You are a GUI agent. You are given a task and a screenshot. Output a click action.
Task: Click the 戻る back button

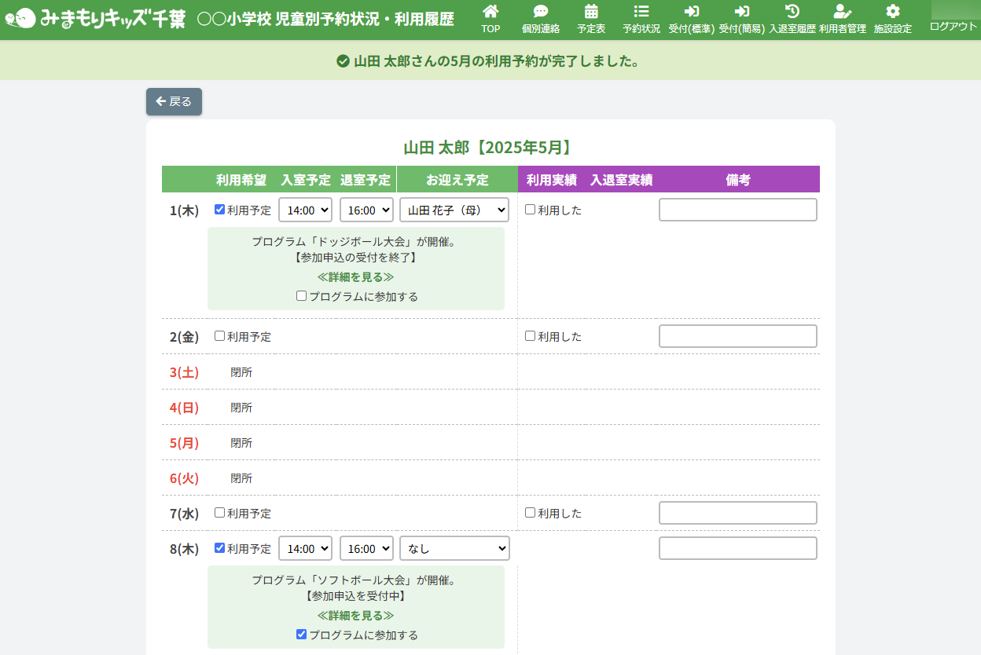pyautogui.click(x=174, y=101)
